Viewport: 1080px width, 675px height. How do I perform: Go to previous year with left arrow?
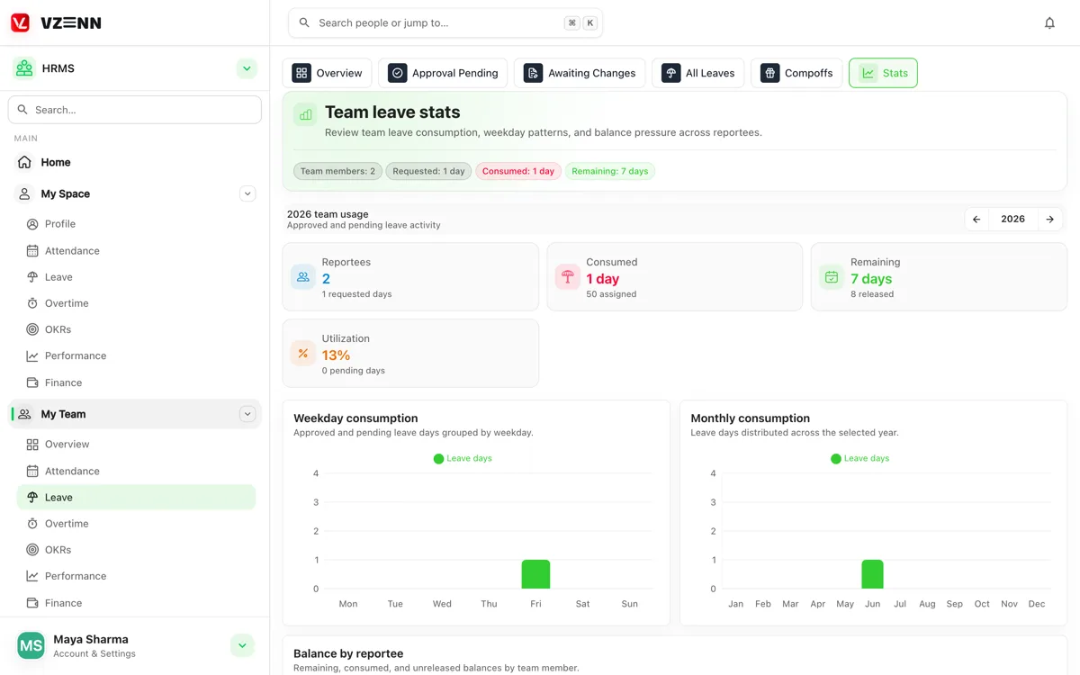tap(976, 219)
